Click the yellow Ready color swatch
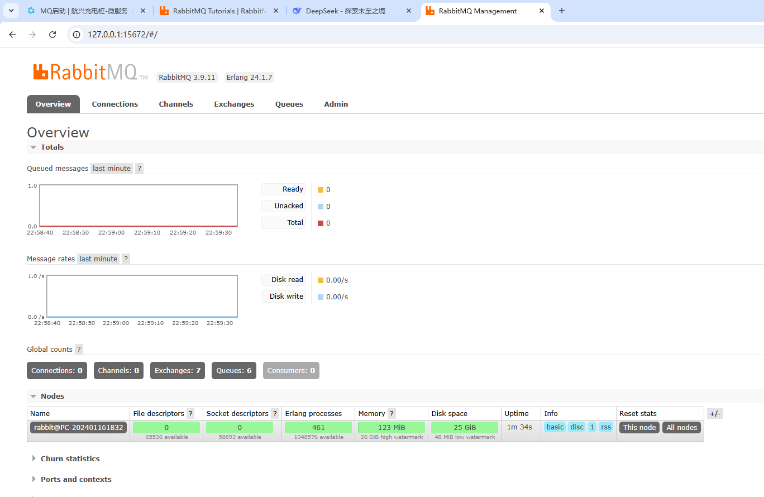764x497 pixels. click(321, 190)
